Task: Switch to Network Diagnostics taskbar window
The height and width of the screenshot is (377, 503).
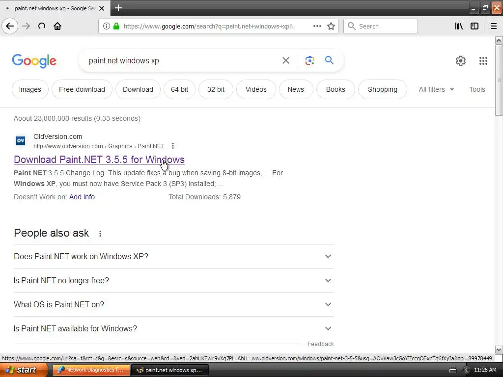Action: point(91,370)
